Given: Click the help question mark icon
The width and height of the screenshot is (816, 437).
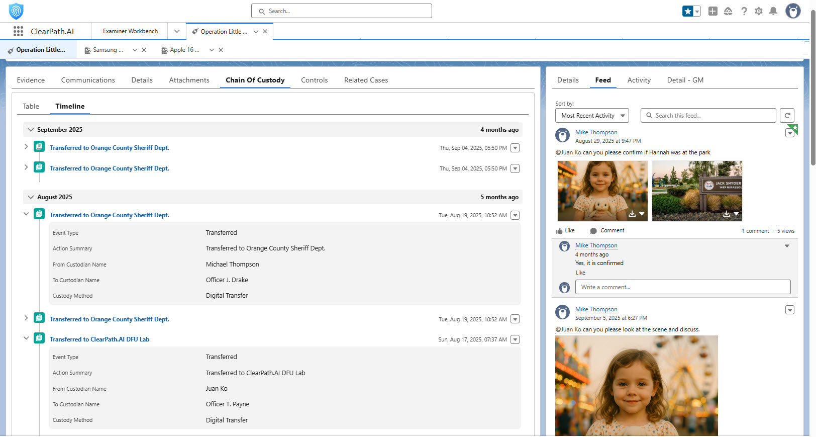Looking at the screenshot, I should (744, 11).
